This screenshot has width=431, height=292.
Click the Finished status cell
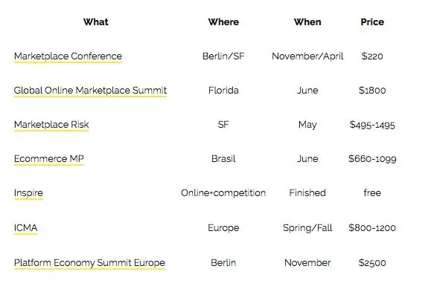(307, 193)
